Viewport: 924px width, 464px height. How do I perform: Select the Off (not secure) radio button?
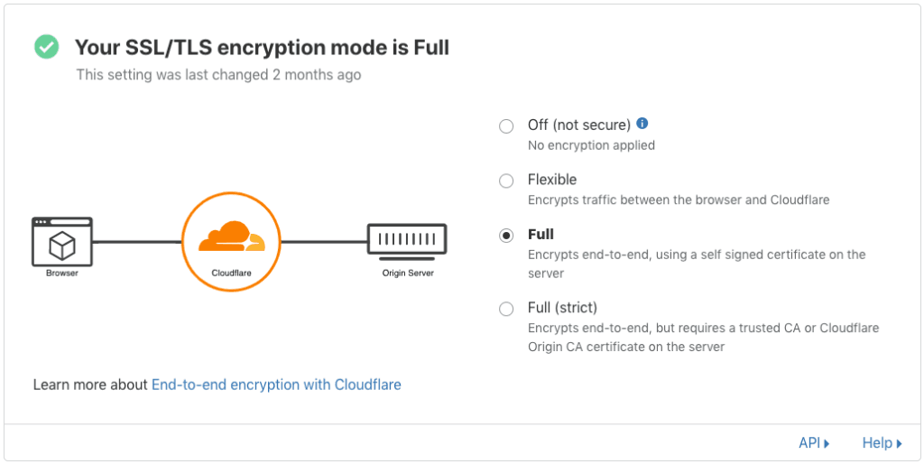click(x=506, y=126)
